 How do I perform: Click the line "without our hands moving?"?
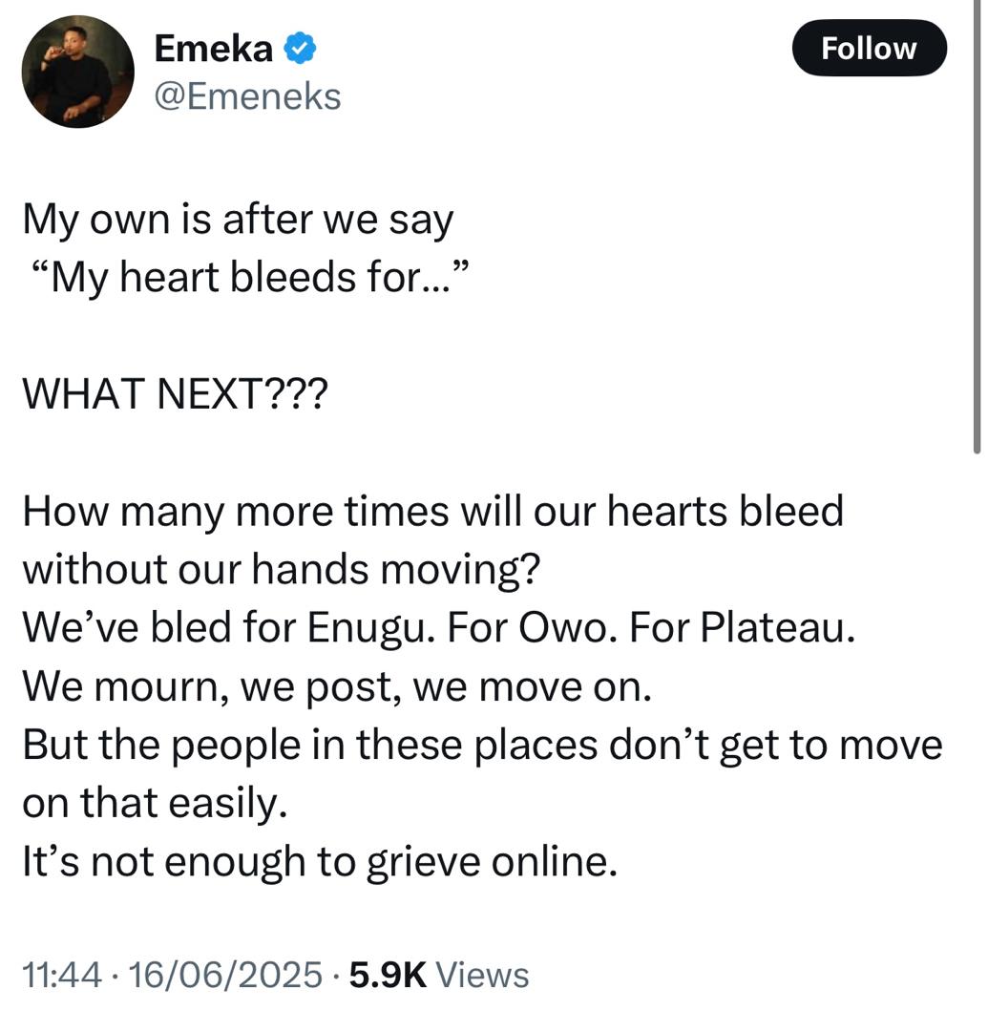point(282,570)
